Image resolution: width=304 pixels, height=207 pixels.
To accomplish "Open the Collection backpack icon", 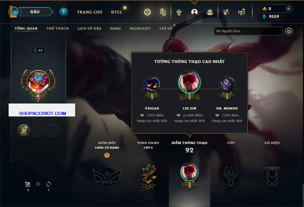I will point(210,12).
